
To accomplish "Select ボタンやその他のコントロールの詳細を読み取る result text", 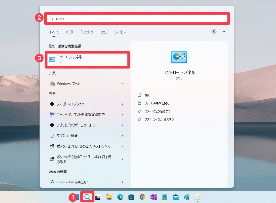I will pyautogui.click(x=84, y=159).
